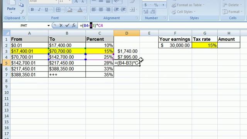Open the Clipboard dialog launcher
Viewport: 247px width, 139px height.
click(x=24, y=18)
